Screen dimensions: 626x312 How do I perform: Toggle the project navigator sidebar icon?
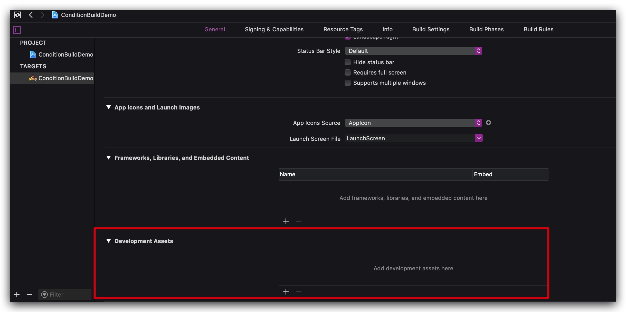point(17,30)
